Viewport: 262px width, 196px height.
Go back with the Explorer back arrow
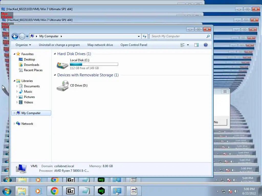[15, 36]
